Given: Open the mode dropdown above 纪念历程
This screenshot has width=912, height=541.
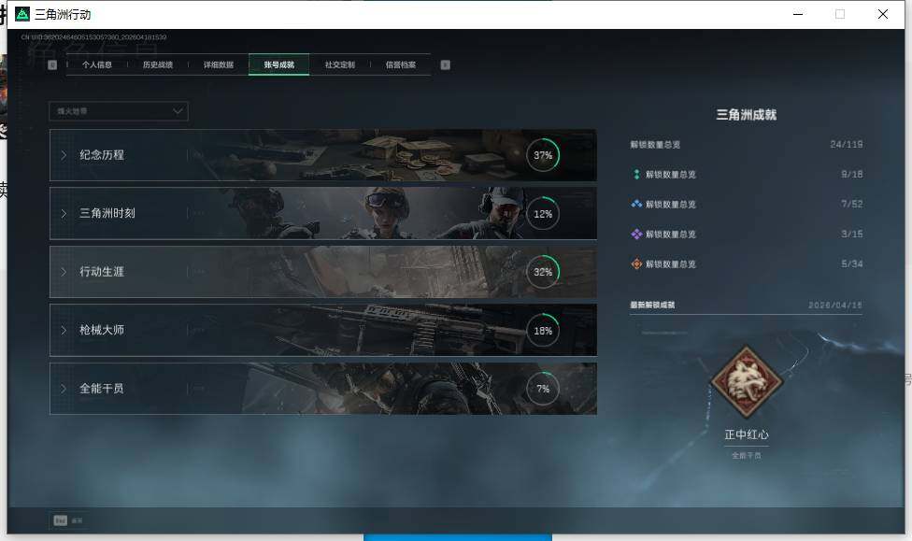Looking at the screenshot, I should click(119, 111).
